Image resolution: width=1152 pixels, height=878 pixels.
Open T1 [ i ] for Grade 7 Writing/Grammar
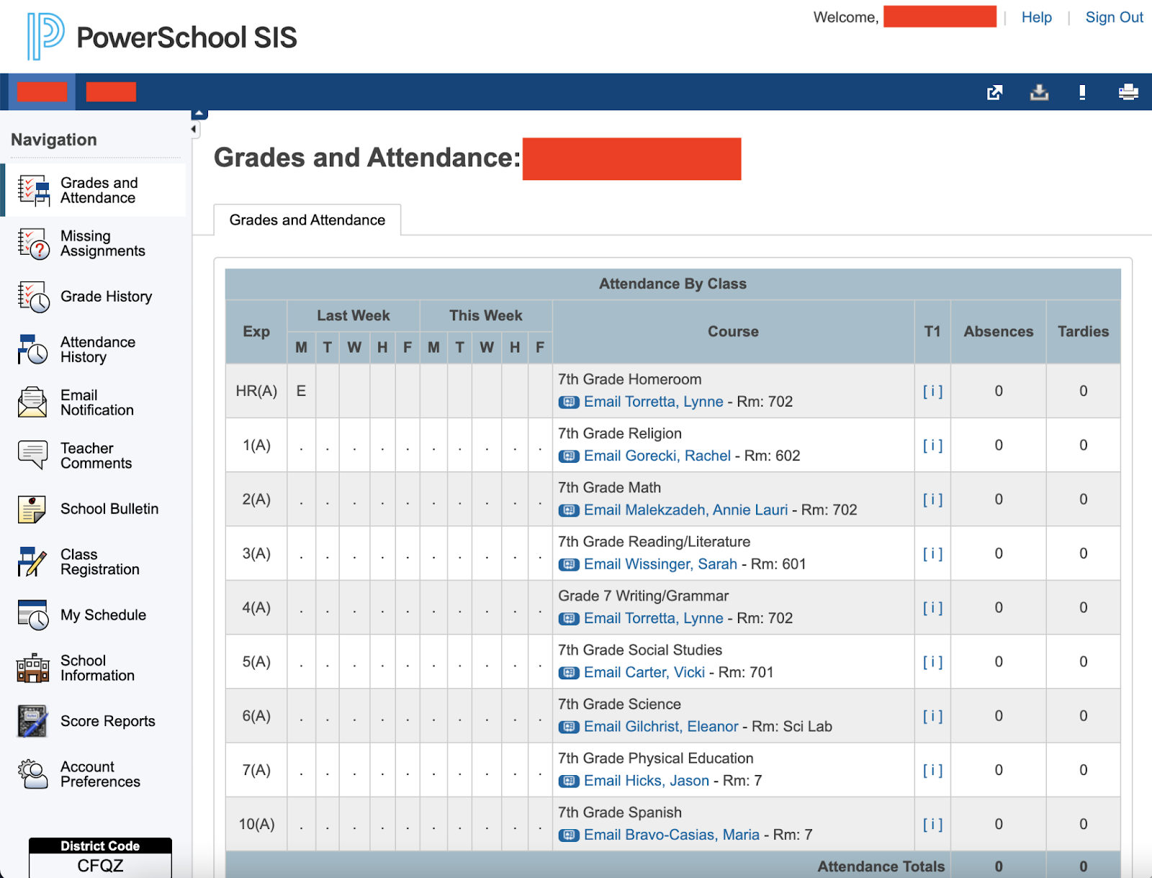(x=932, y=607)
